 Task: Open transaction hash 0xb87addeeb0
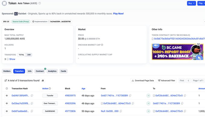pyautogui.click(x=20, y=111)
